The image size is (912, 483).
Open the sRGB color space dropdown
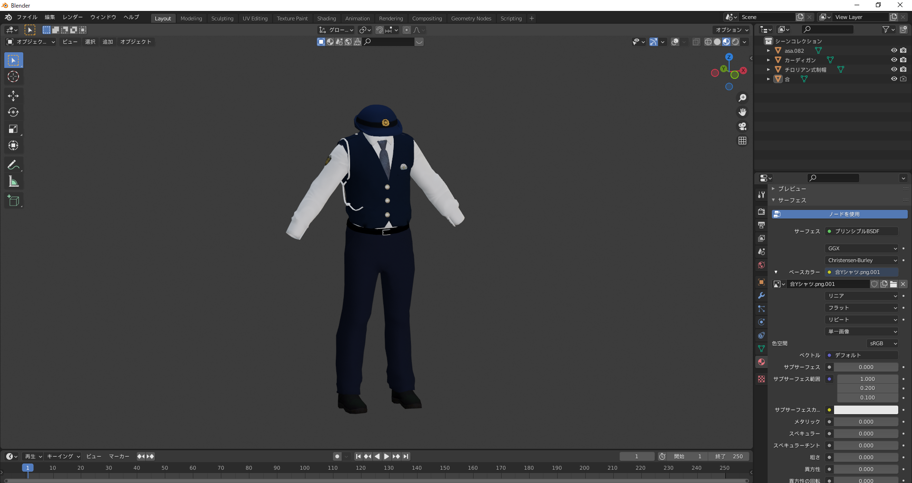[883, 343]
